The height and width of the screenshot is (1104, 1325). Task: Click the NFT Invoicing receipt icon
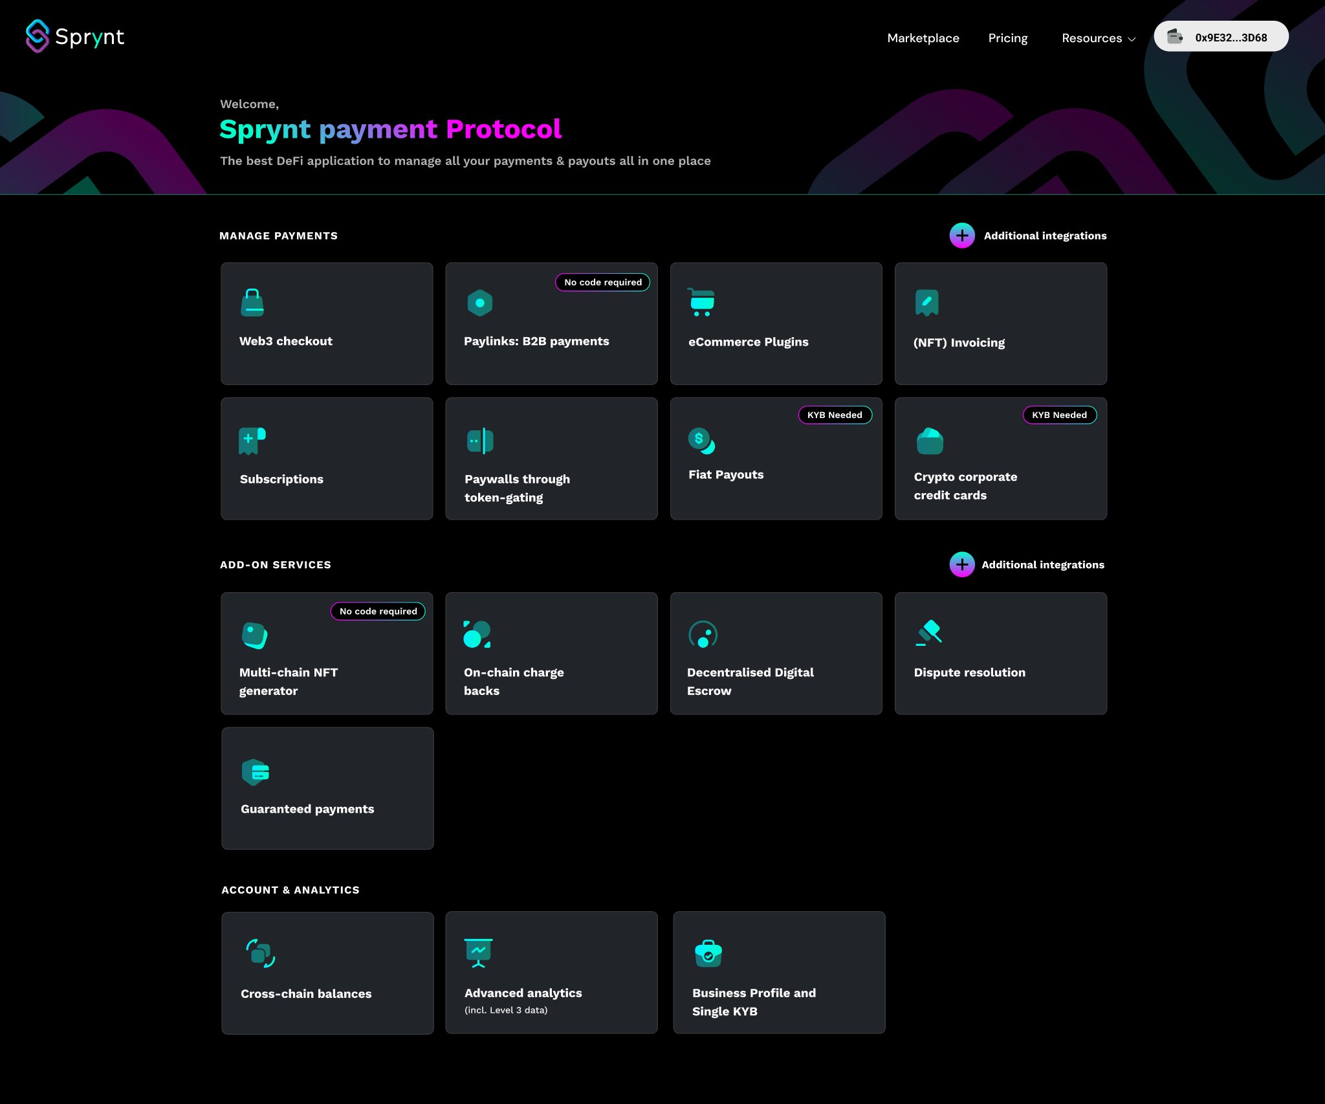[926, 302]
